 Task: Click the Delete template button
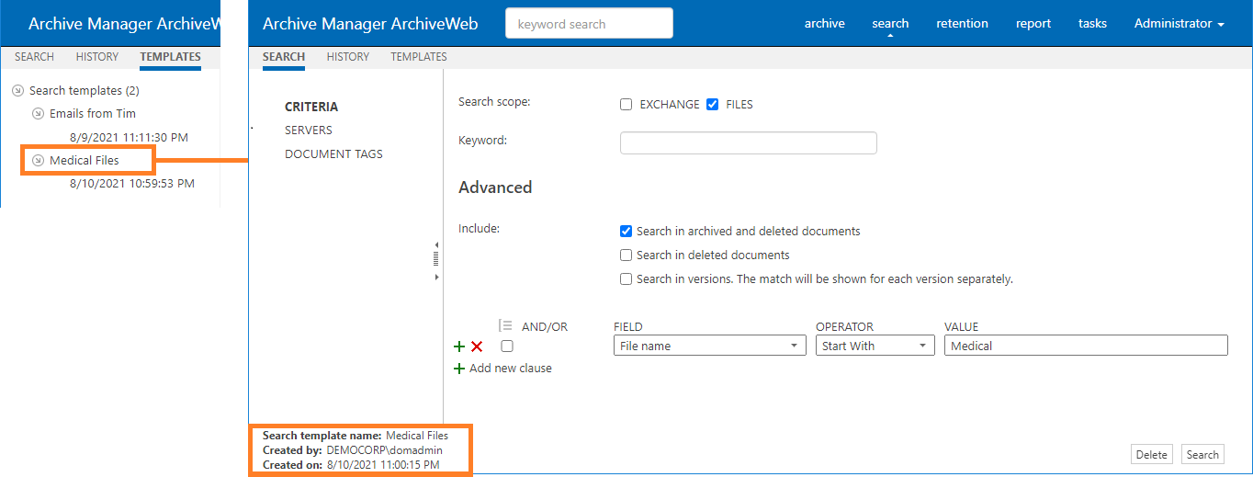click(1151, 454)
